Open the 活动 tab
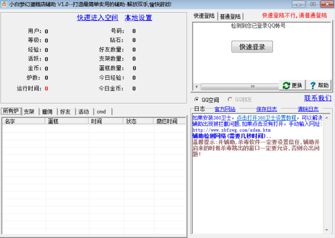 [x=83, y=112]
